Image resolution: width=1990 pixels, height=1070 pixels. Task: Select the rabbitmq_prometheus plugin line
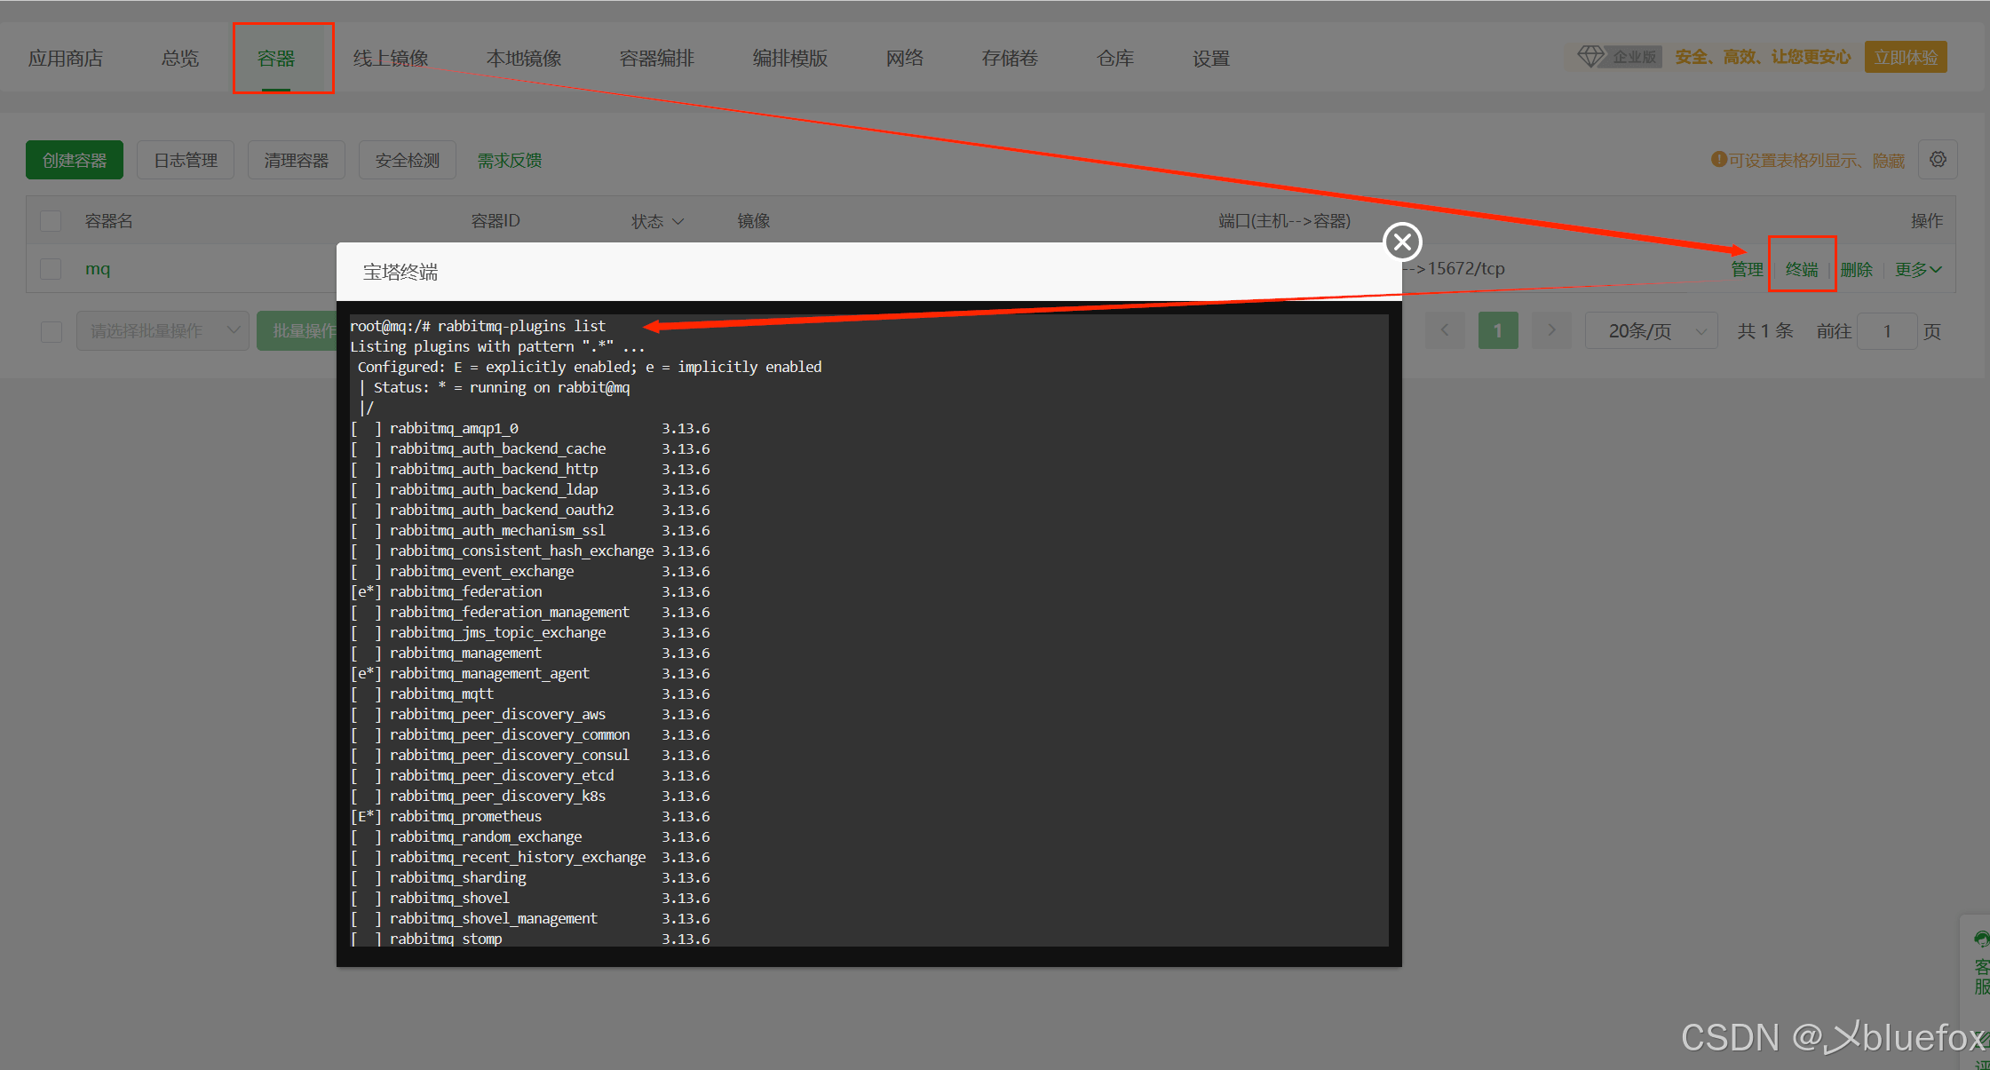click(530, 816)
